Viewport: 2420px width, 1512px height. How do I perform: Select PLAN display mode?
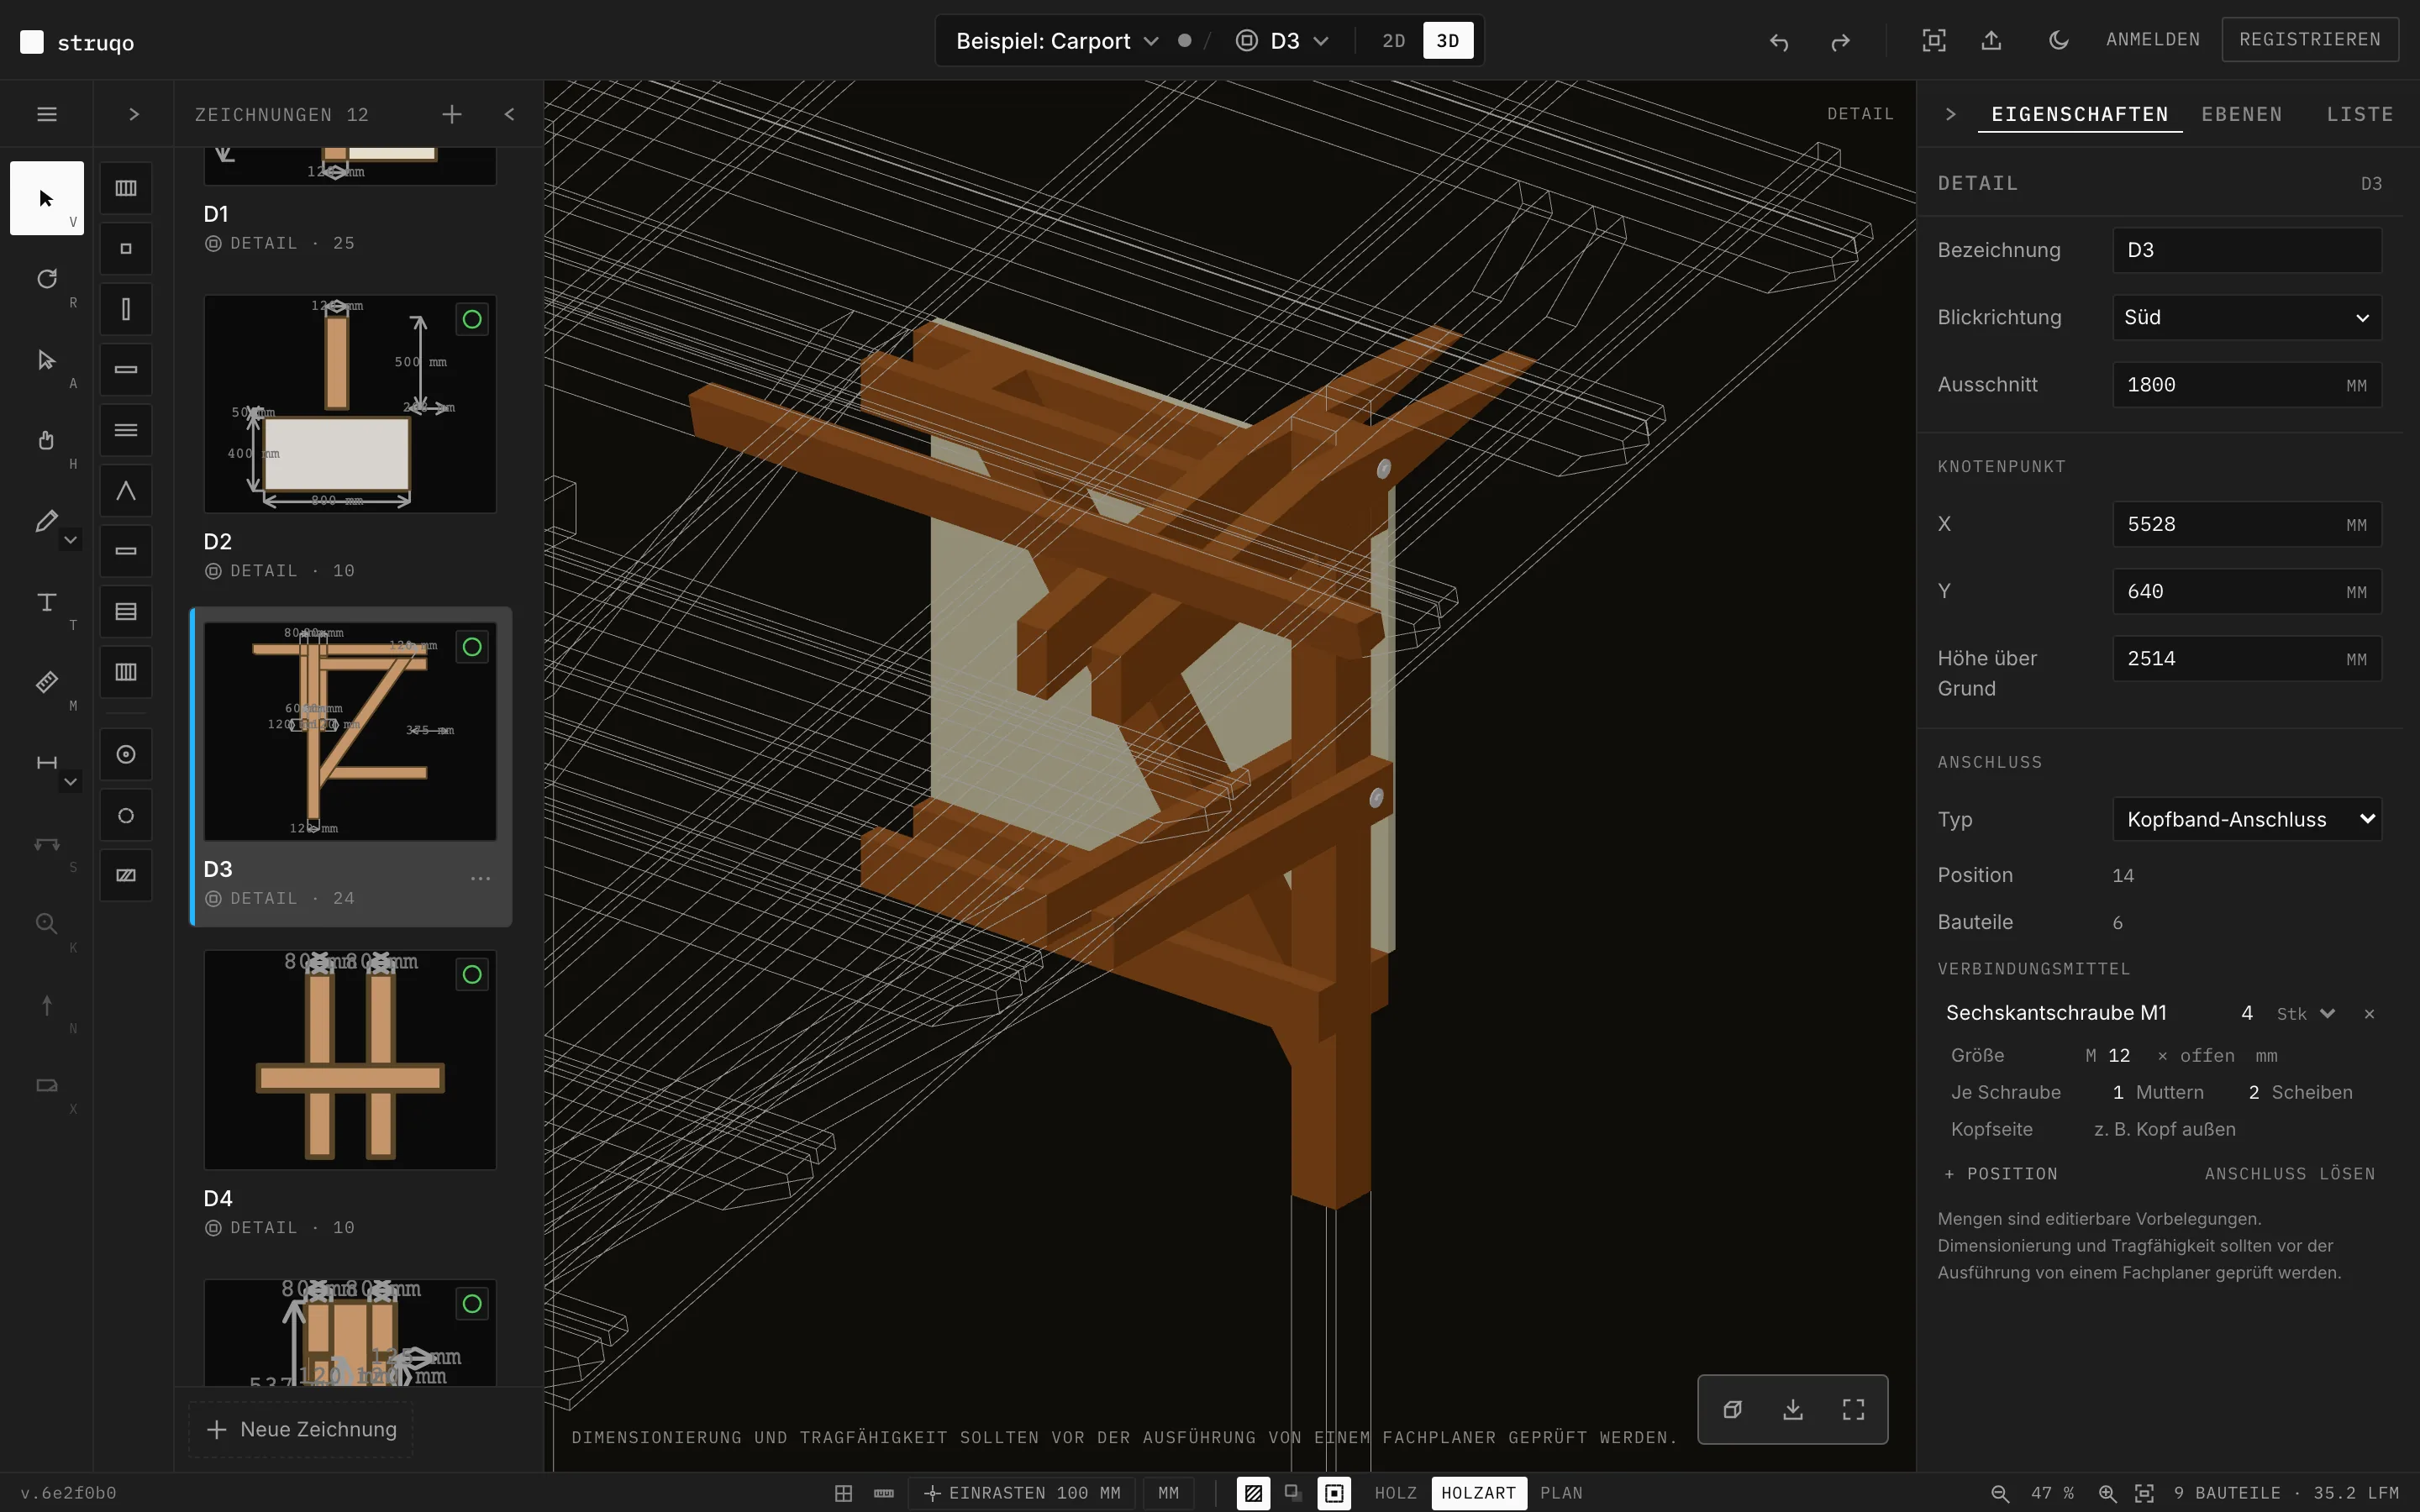point(1560,1493)
